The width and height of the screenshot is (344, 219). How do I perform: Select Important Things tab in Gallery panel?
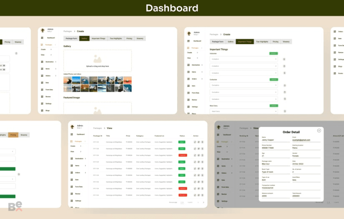click(99, 38)
